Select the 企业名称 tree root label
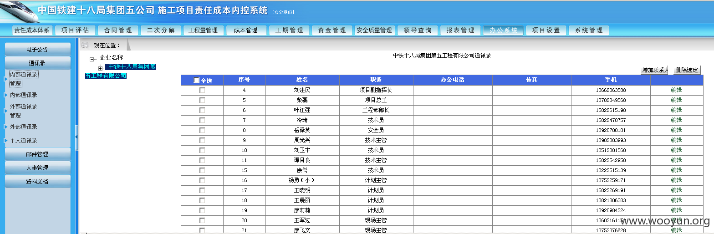 tap(112, 58)
